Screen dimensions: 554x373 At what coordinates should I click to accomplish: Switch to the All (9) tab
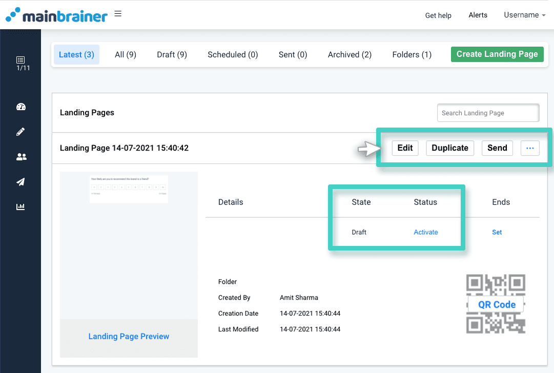(x=125, y=54)
